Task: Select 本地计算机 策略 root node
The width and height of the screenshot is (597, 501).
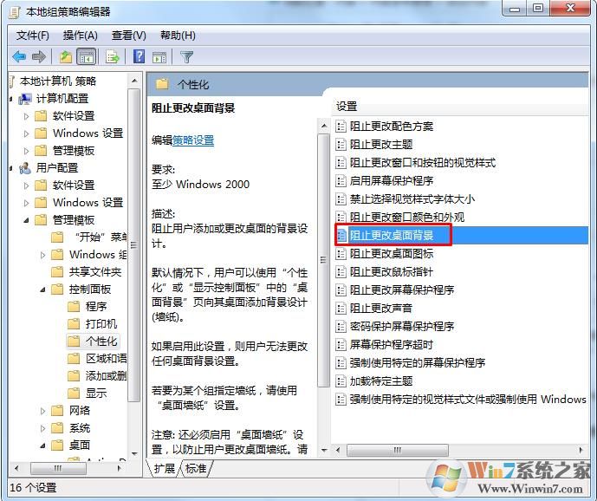Action: [x=58, y=81]
